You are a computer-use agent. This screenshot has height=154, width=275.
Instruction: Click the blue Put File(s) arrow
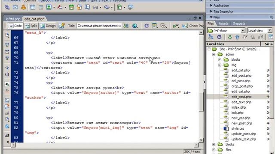[237, 37]
